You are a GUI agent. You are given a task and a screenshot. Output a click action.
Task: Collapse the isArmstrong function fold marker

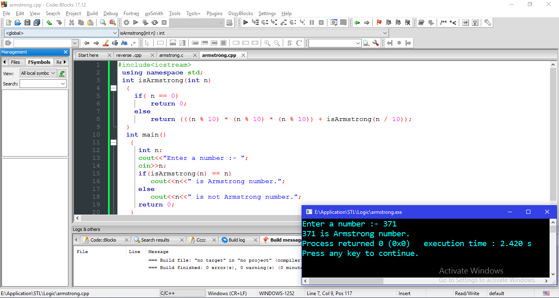click(x=113, y=87)
